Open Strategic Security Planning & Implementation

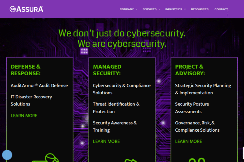pyautogui.click(x=203, y=89)
